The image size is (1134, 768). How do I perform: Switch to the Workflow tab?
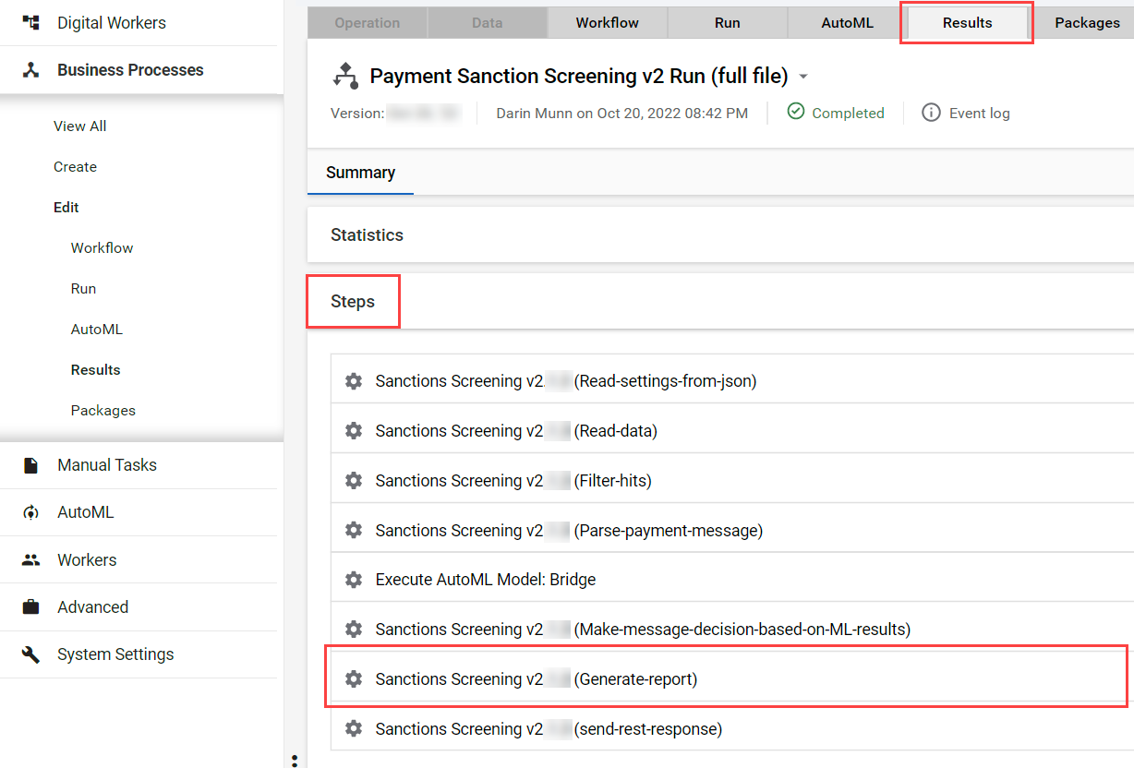608,23
